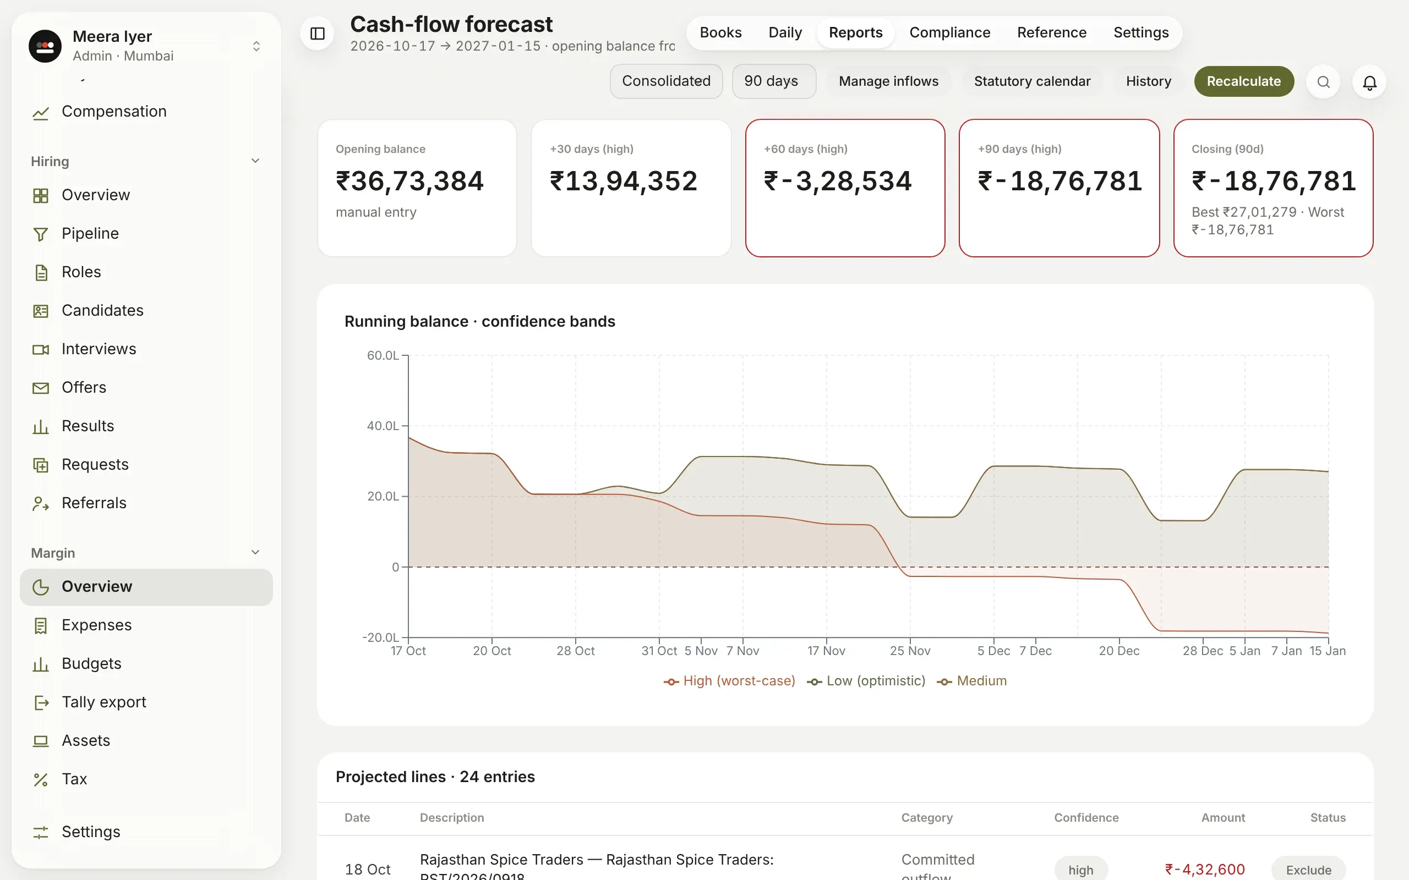Switch to the Daily tab
The height and width of the screenshot is (880, 1409).
(785, 33)
